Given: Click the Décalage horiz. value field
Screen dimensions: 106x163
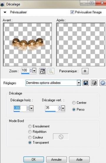Looking at the screenshot, I should [x=20, y=108].
